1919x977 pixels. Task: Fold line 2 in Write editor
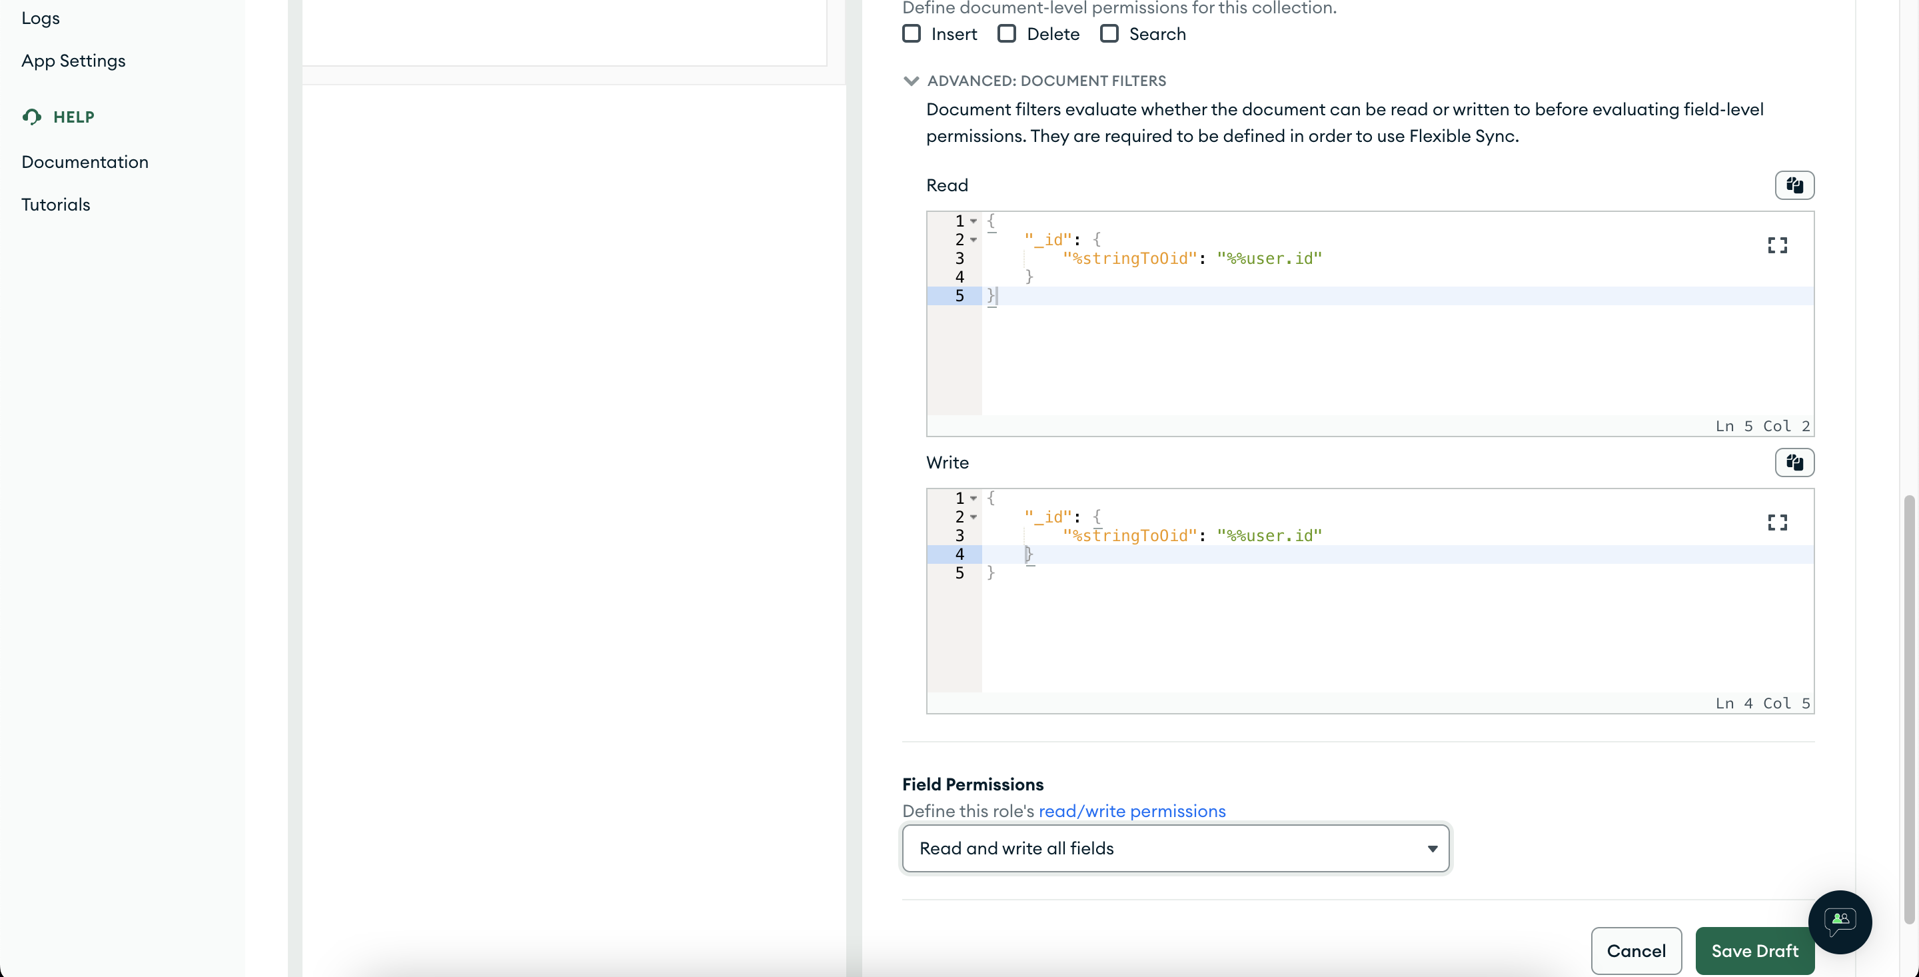[x=973, y=516]
